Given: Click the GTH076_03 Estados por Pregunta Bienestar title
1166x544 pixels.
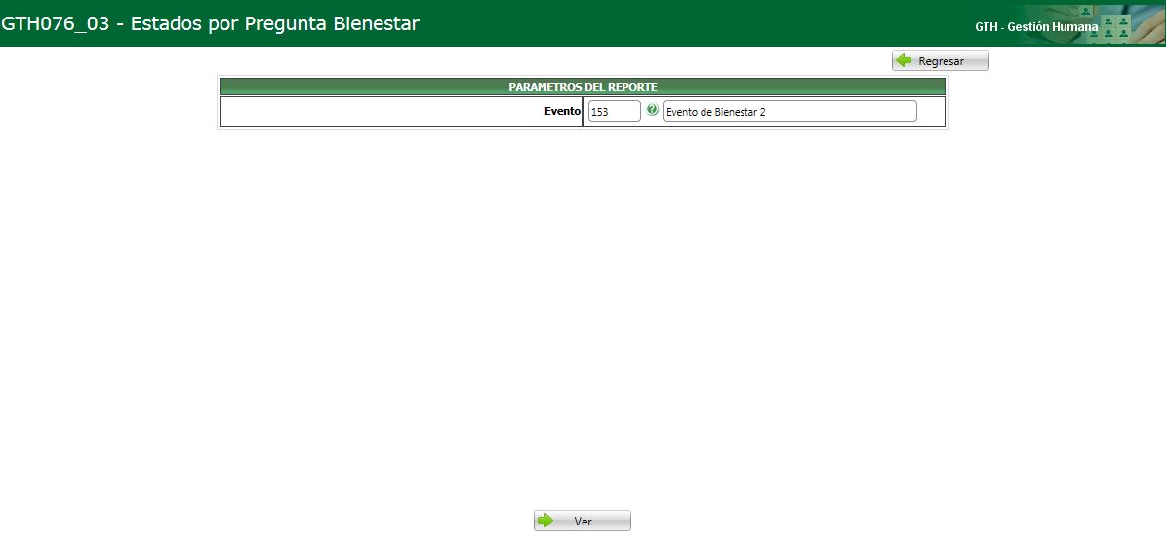Looking at the screenshot, I should click(211, 23).
